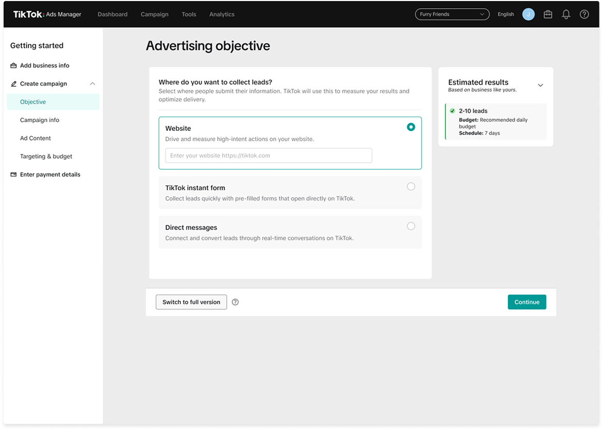
Task: Click the 2-10 leads estimate text
Action: [473, 111]
